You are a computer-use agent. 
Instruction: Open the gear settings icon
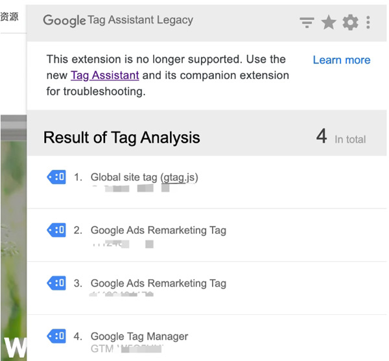pos(350,23)
